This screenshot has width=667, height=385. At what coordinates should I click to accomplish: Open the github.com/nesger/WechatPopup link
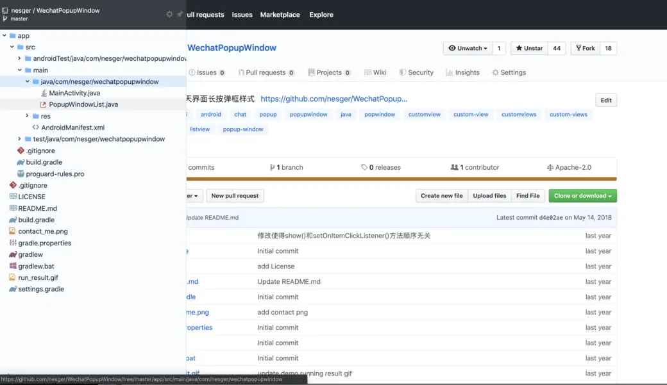click(x=334, y=99)
